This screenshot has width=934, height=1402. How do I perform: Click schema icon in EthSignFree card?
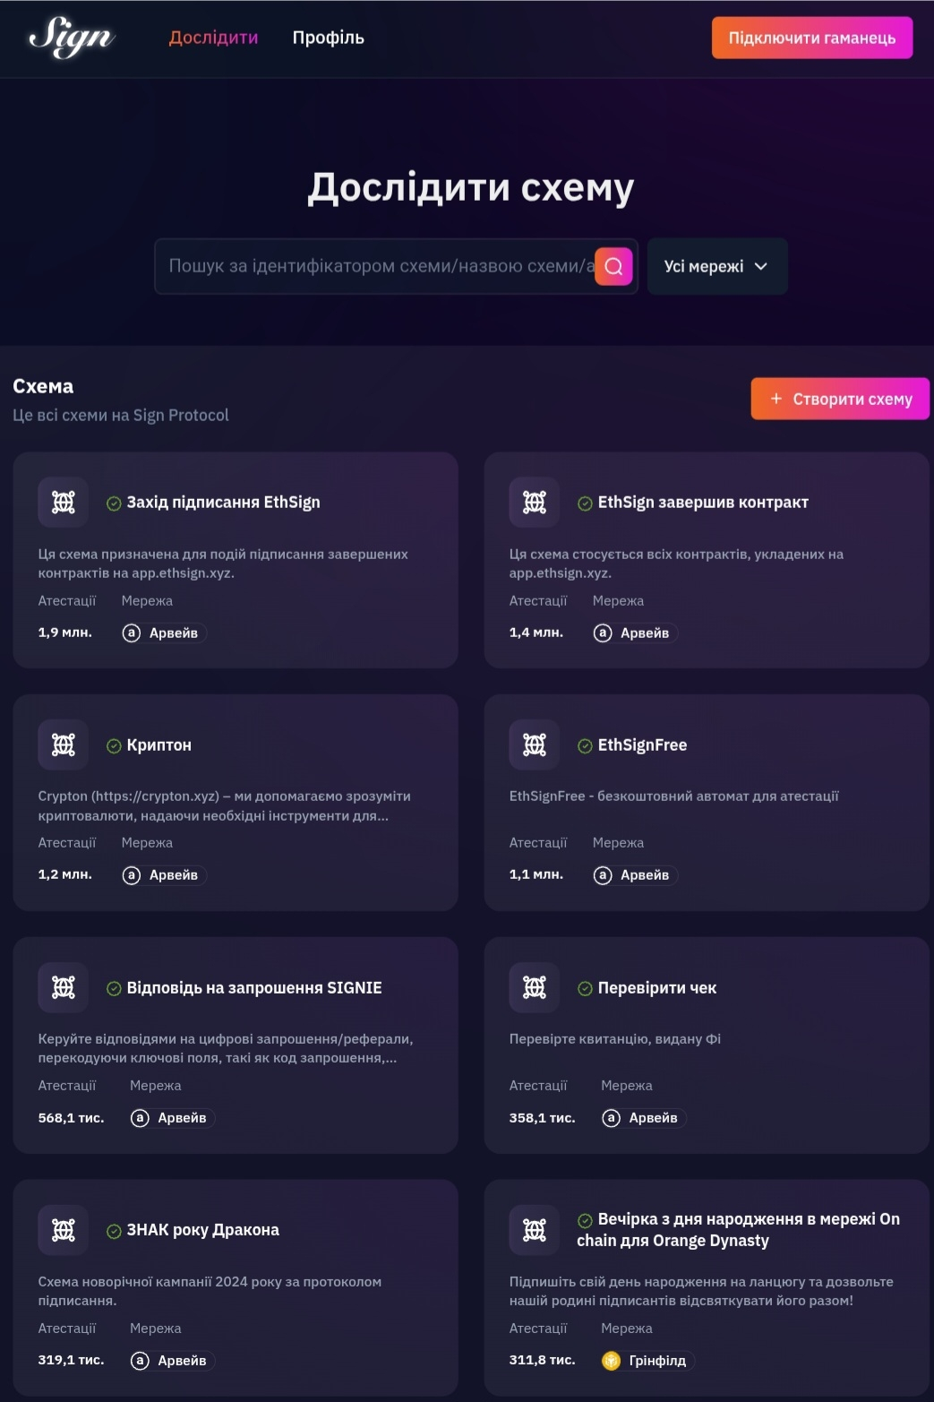coord(535,744)
